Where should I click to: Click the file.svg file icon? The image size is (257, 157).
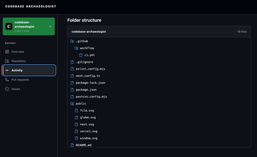(77, 111)
